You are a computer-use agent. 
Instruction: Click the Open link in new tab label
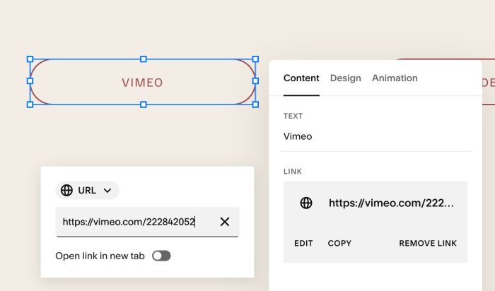click(100, 256)
